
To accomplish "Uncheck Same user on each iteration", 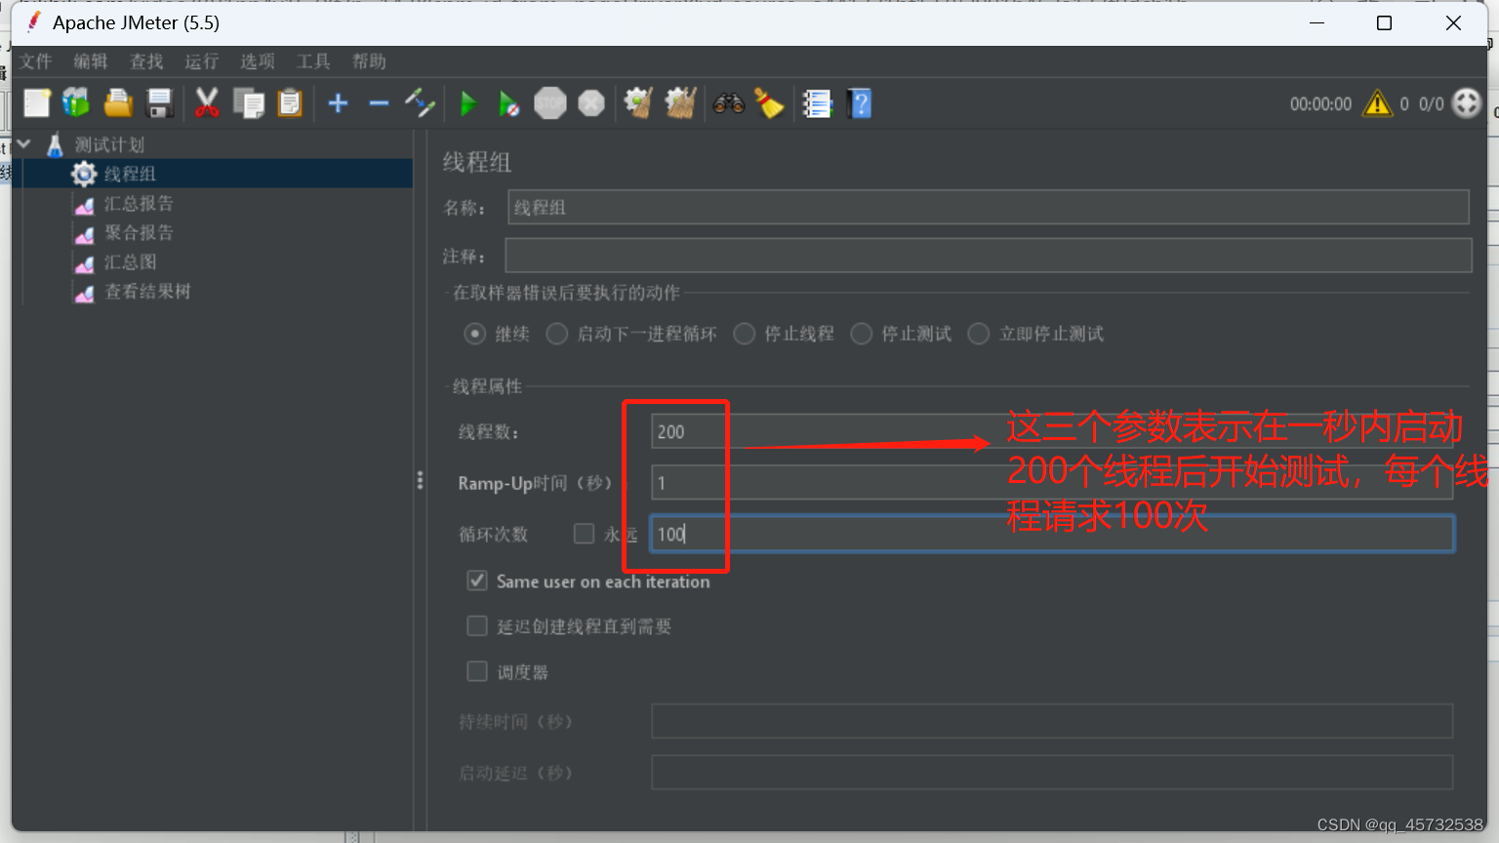I will click(476, 581).
